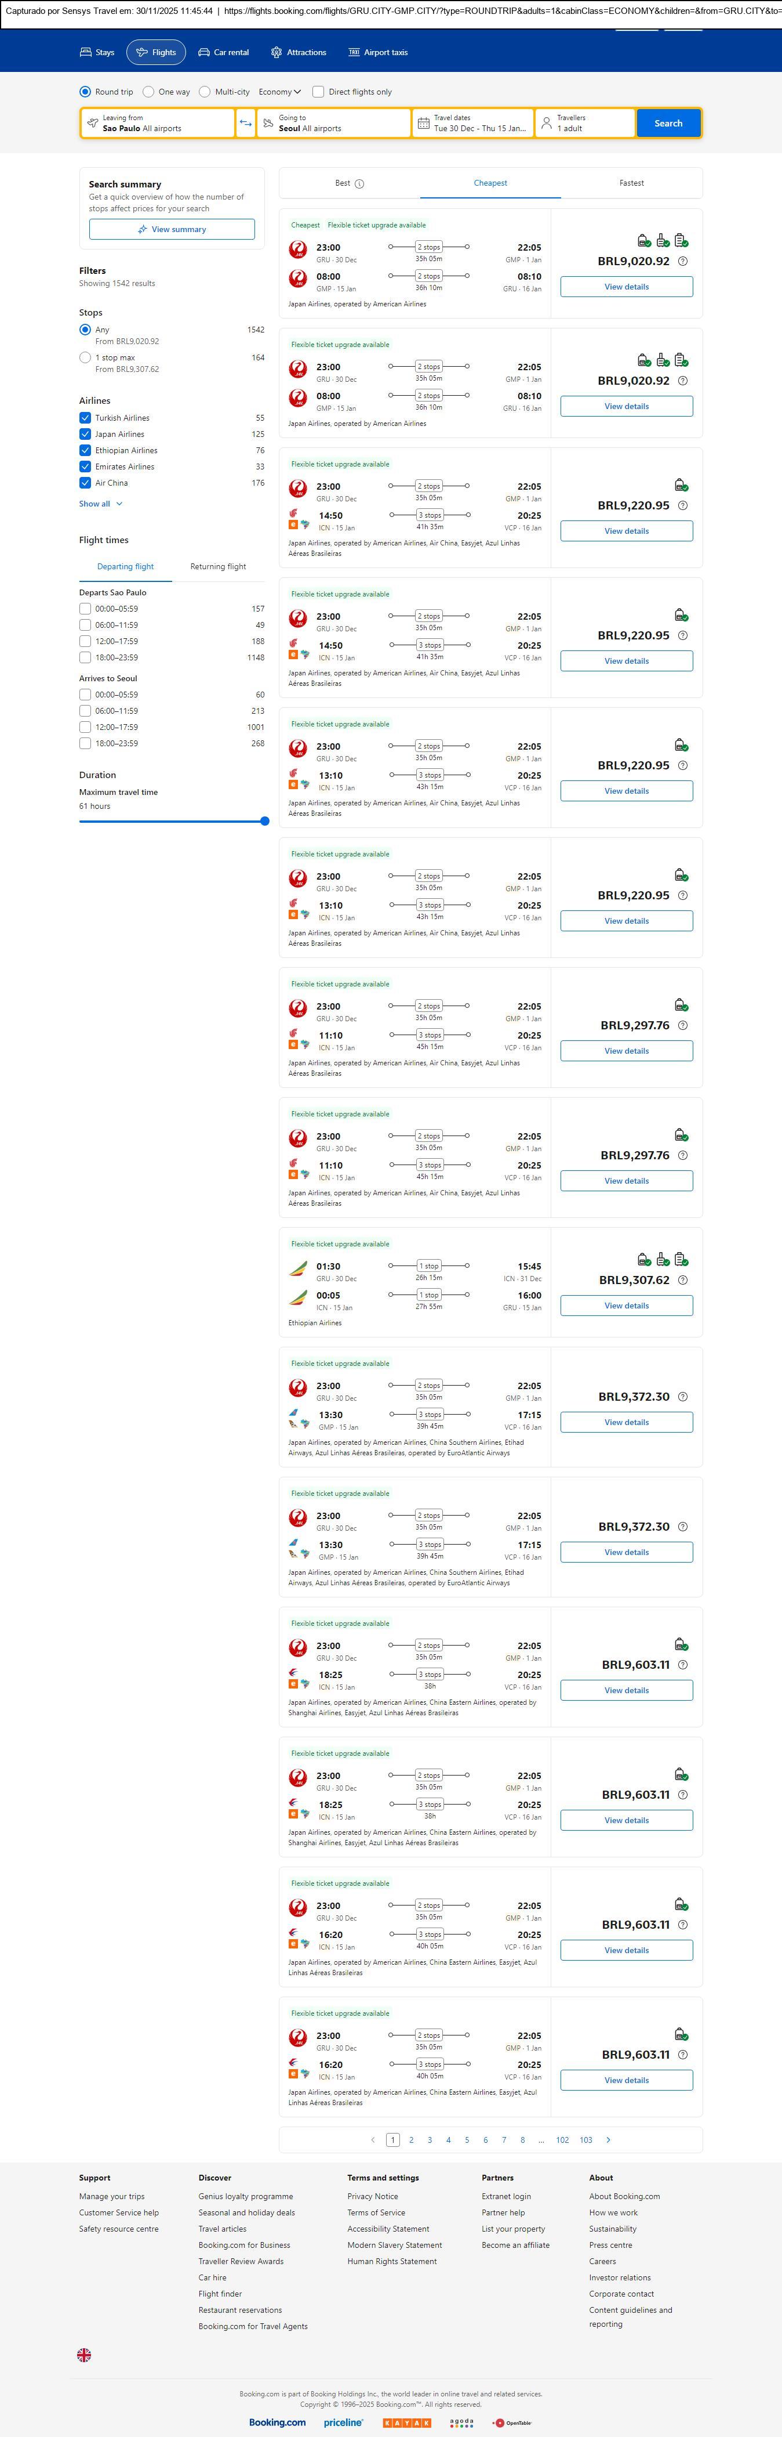The image size is (782, 2437).
Task: Click the Leaving from Sao Paulo field
Action: click(158, 123)
